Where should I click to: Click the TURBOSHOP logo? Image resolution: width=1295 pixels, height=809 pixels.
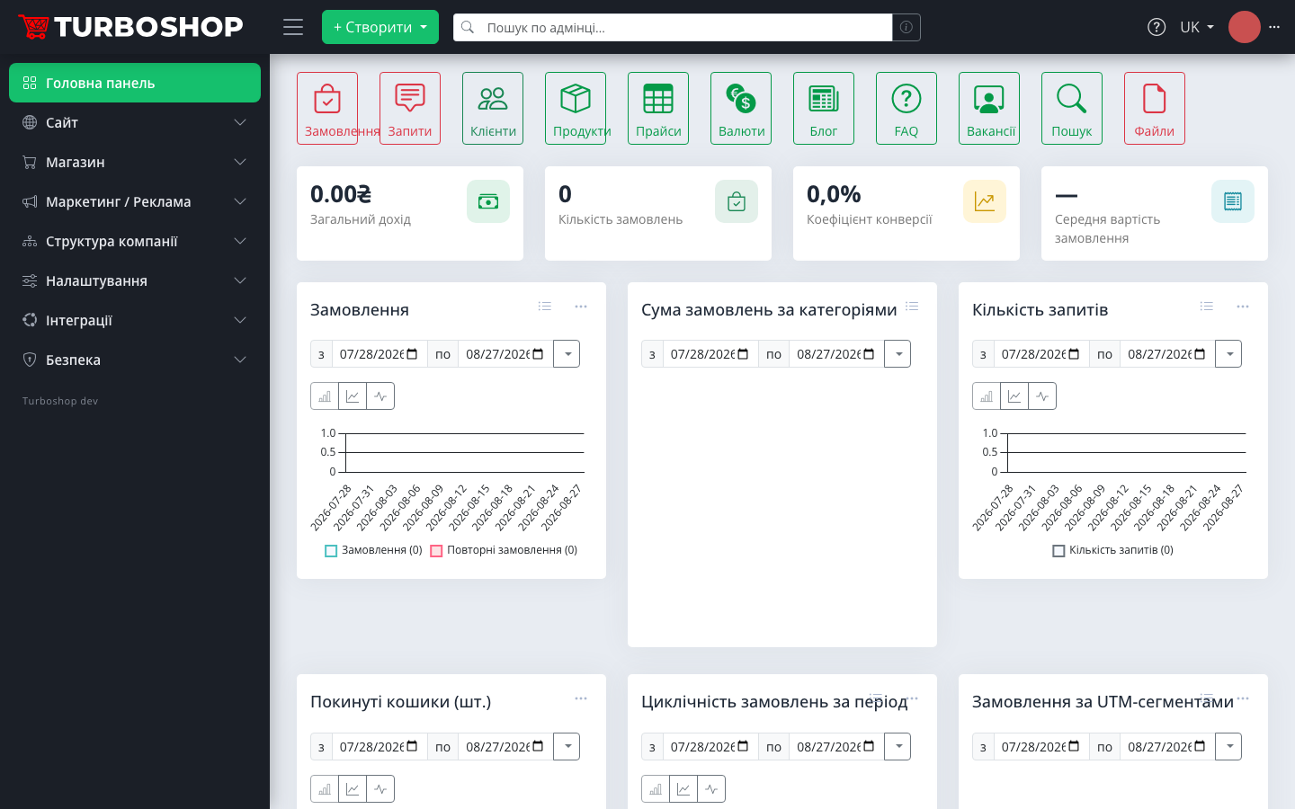tap(131, 27)
